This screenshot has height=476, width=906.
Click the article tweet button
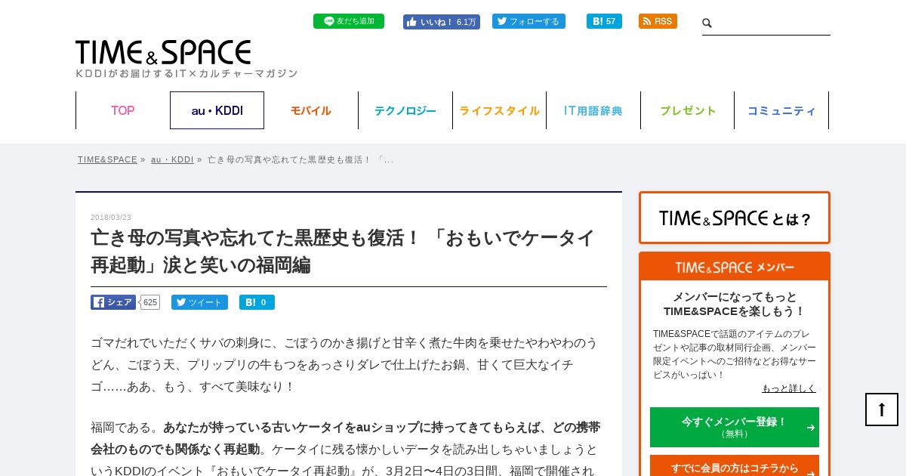point(199,302)
